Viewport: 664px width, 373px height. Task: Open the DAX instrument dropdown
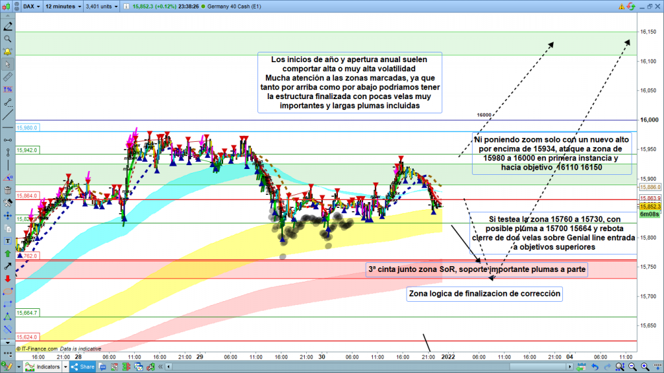29,6
